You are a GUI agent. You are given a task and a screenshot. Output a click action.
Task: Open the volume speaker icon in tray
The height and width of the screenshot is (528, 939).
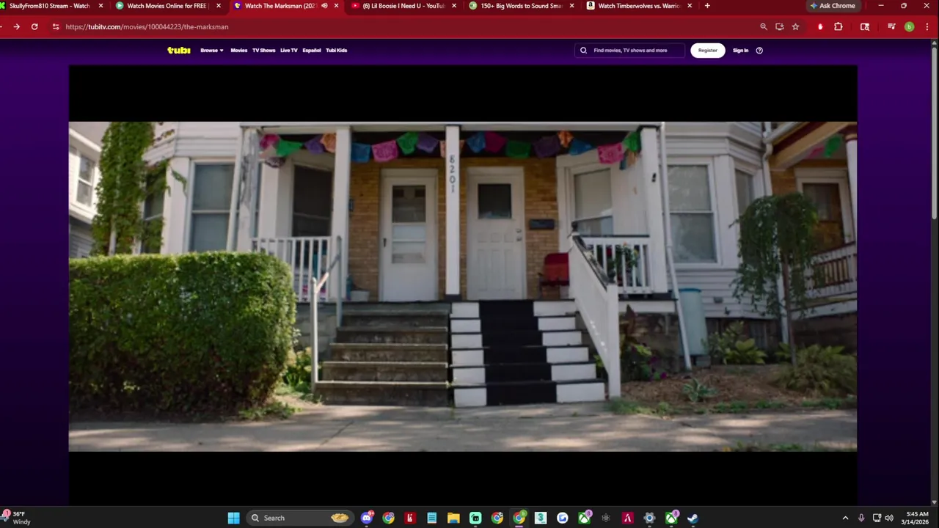point(889,518)
